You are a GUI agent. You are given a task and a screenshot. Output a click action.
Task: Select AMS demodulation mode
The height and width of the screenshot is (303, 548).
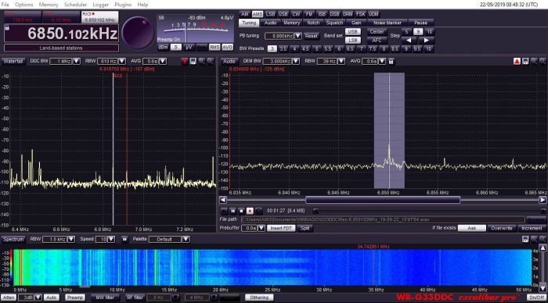click(x=258, y=14)
